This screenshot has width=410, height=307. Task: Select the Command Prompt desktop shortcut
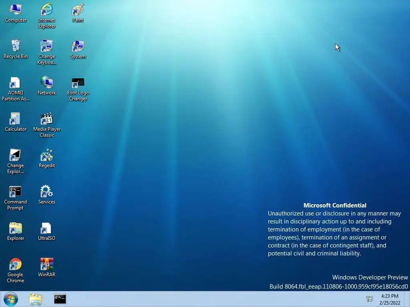tap(16, 197)
